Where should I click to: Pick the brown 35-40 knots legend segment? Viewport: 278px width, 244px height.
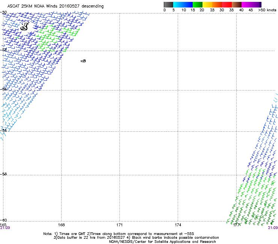[237, 5]
